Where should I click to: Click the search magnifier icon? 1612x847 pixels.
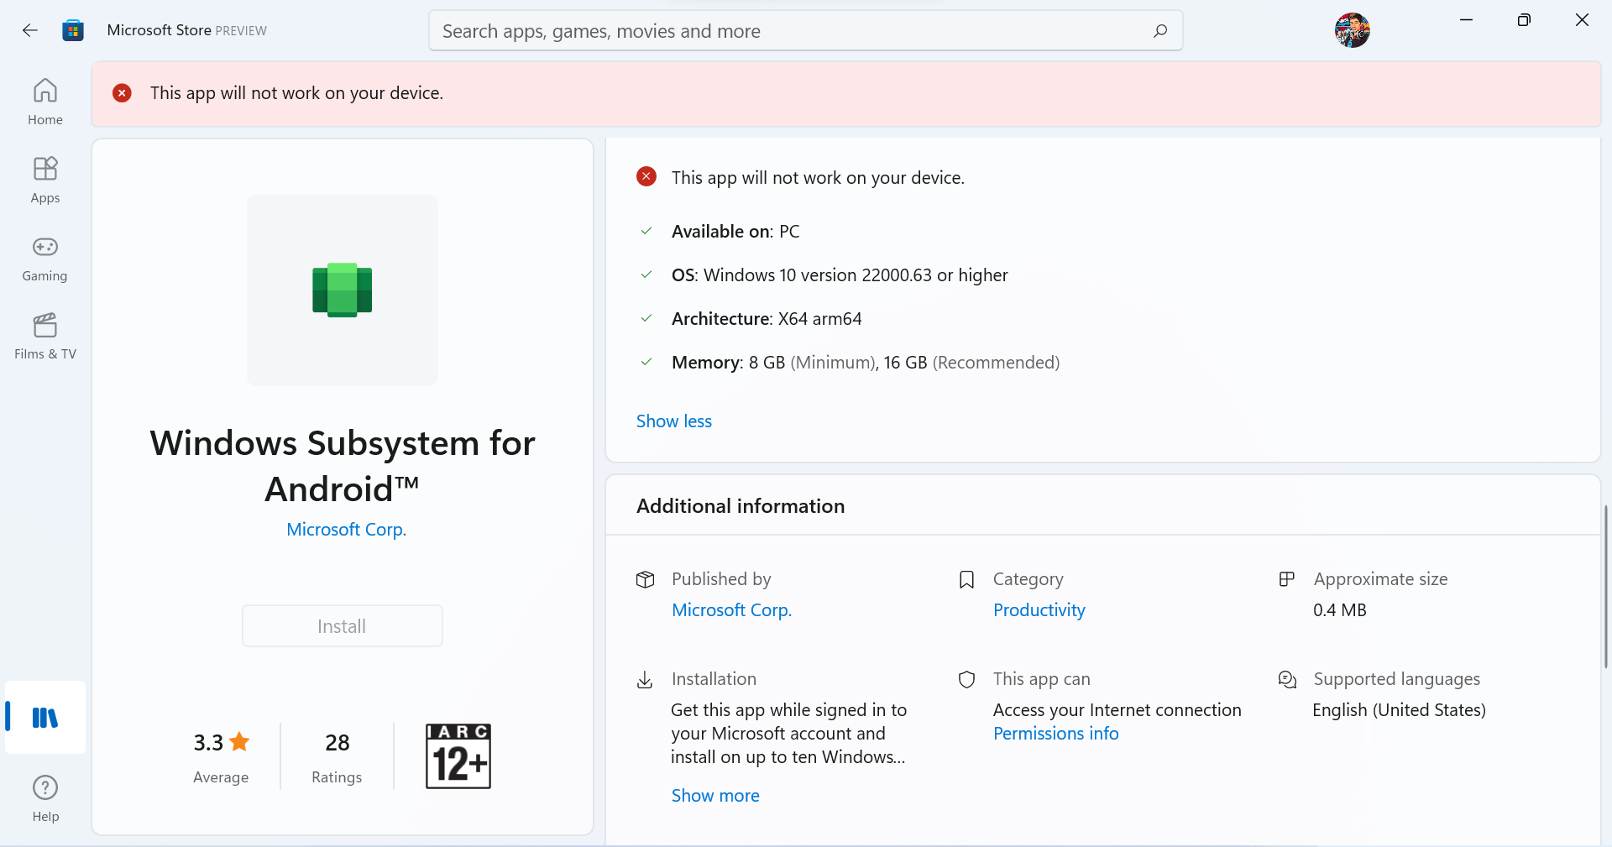[1160, 31]
